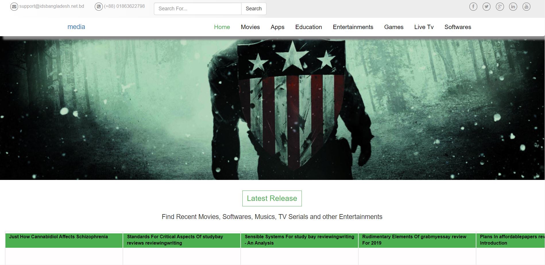Screen dimensions: 545x265
Task: Open Just How Cannabidiol Affects Schizophrenia post
Action: (x=59, y=237)
